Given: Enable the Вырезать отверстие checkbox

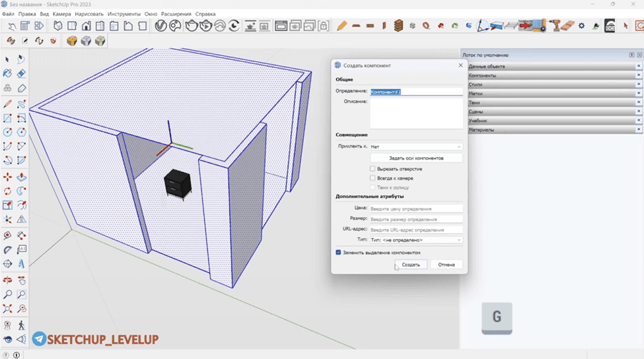Looking at the screenshot, I should [x=373, y=169].
